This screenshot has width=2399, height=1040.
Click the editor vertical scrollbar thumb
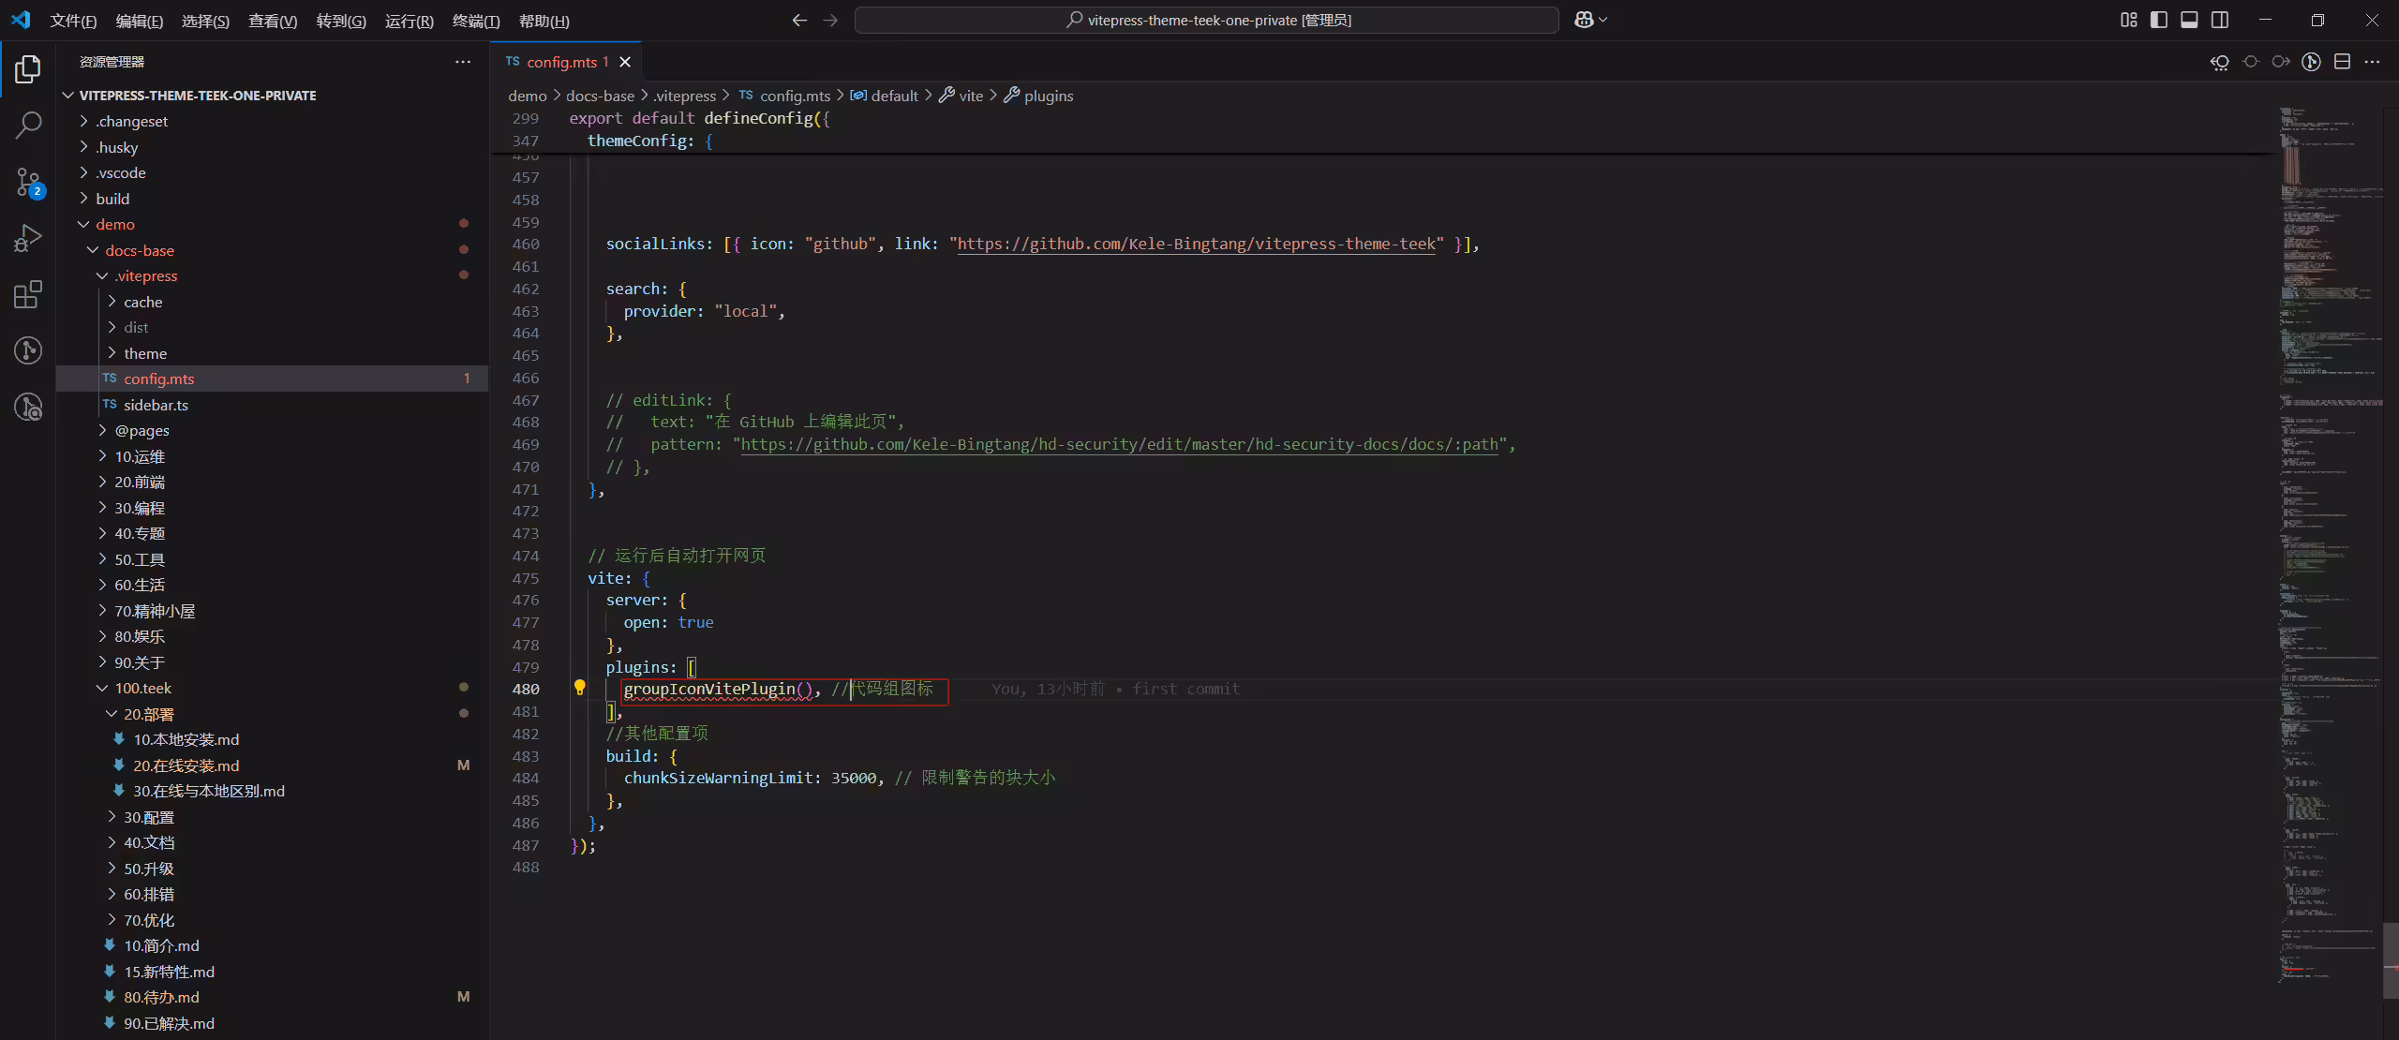pyautogui.click(x=2391, y=960)
